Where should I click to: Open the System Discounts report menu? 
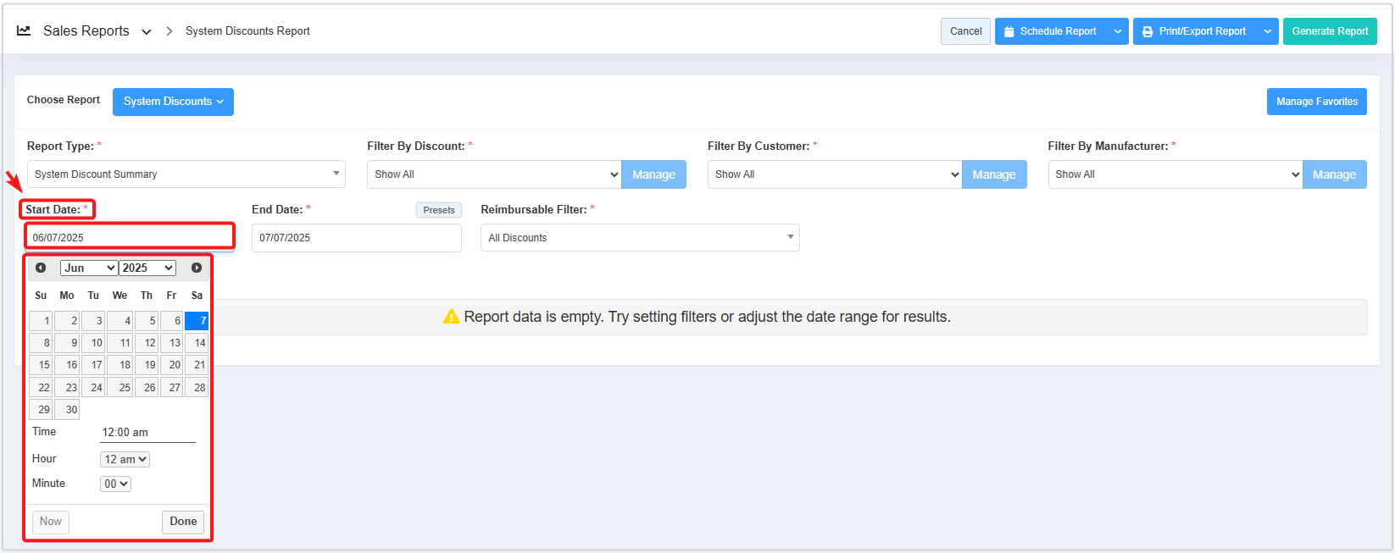(173, 102)
